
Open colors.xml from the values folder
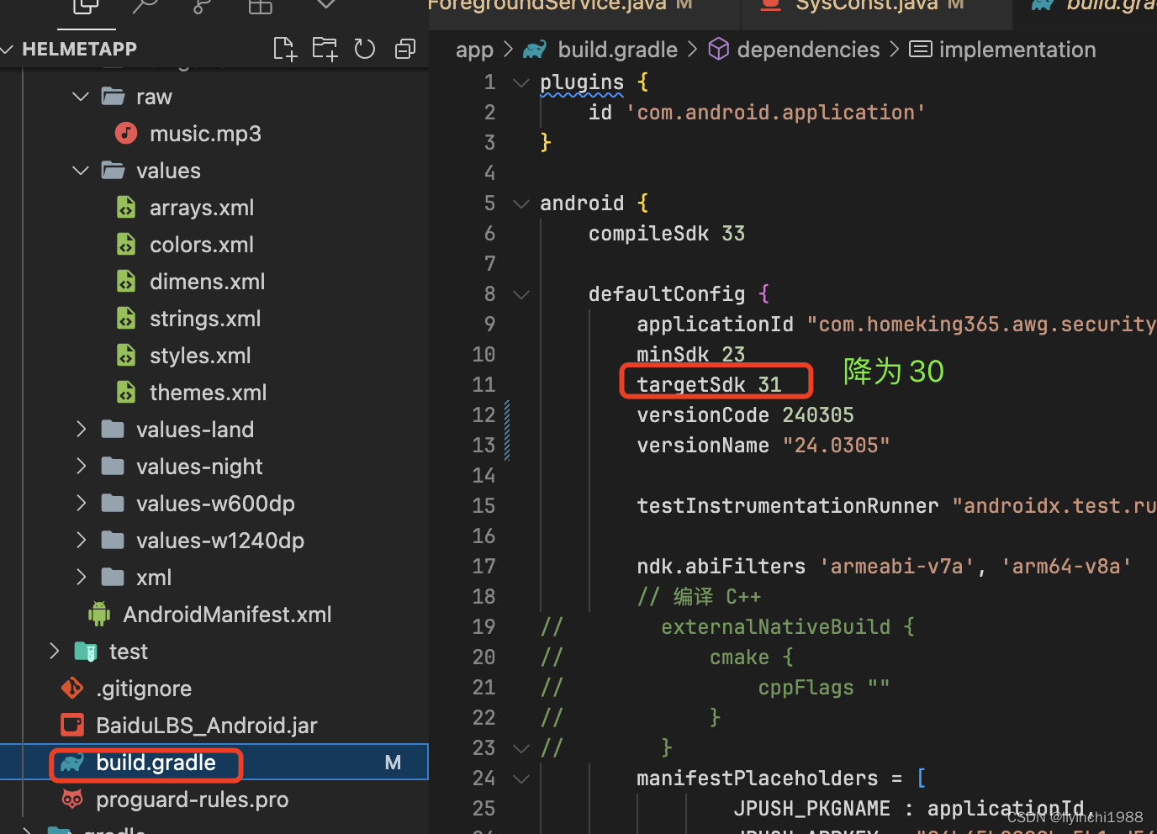tap(202, 244)
